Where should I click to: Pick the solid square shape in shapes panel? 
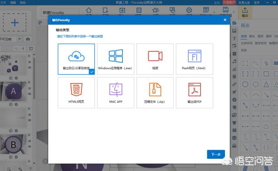266,74
